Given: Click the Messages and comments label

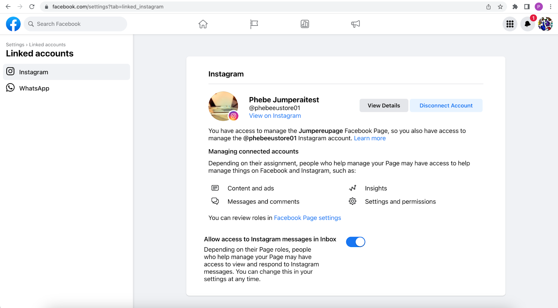Looking at the screenshot, I should tap(263, 202).
